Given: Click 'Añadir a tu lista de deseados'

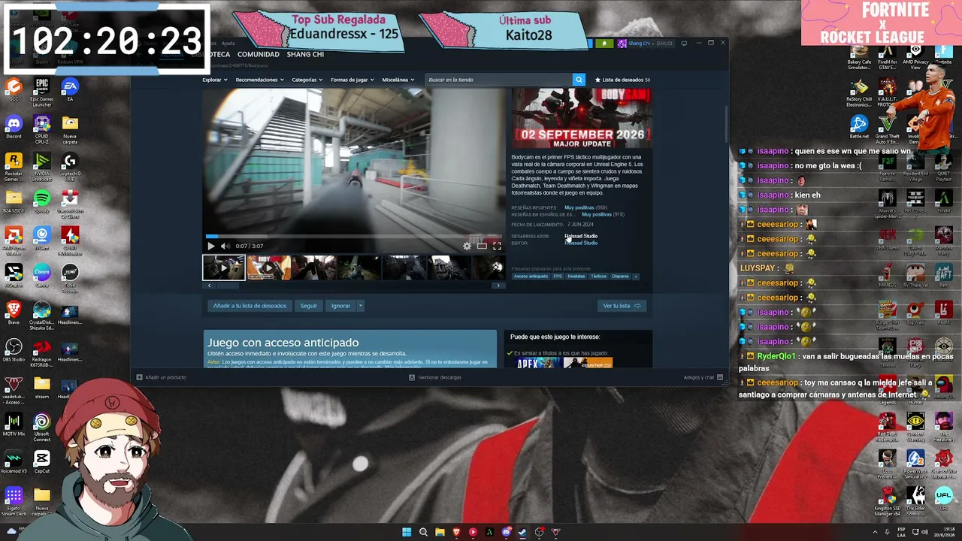Looking at the screenshot, I should (250, 306).
